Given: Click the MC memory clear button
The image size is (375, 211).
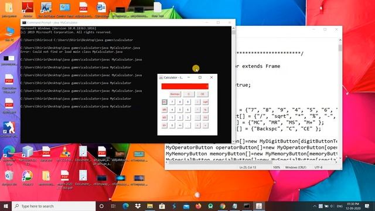Looking at the screenshot, I should 164,102.
